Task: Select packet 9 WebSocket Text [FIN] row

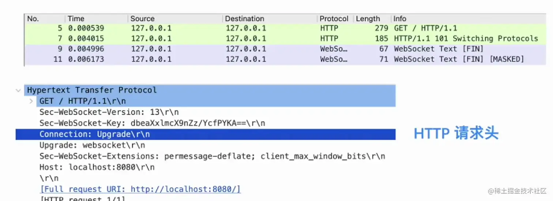Action: pyautogui.click(x=285, y=49)
